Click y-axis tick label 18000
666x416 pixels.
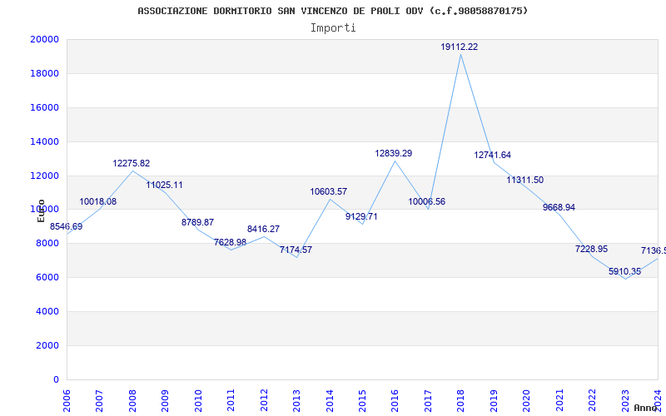pyautogui.click(x=44, y=73)
